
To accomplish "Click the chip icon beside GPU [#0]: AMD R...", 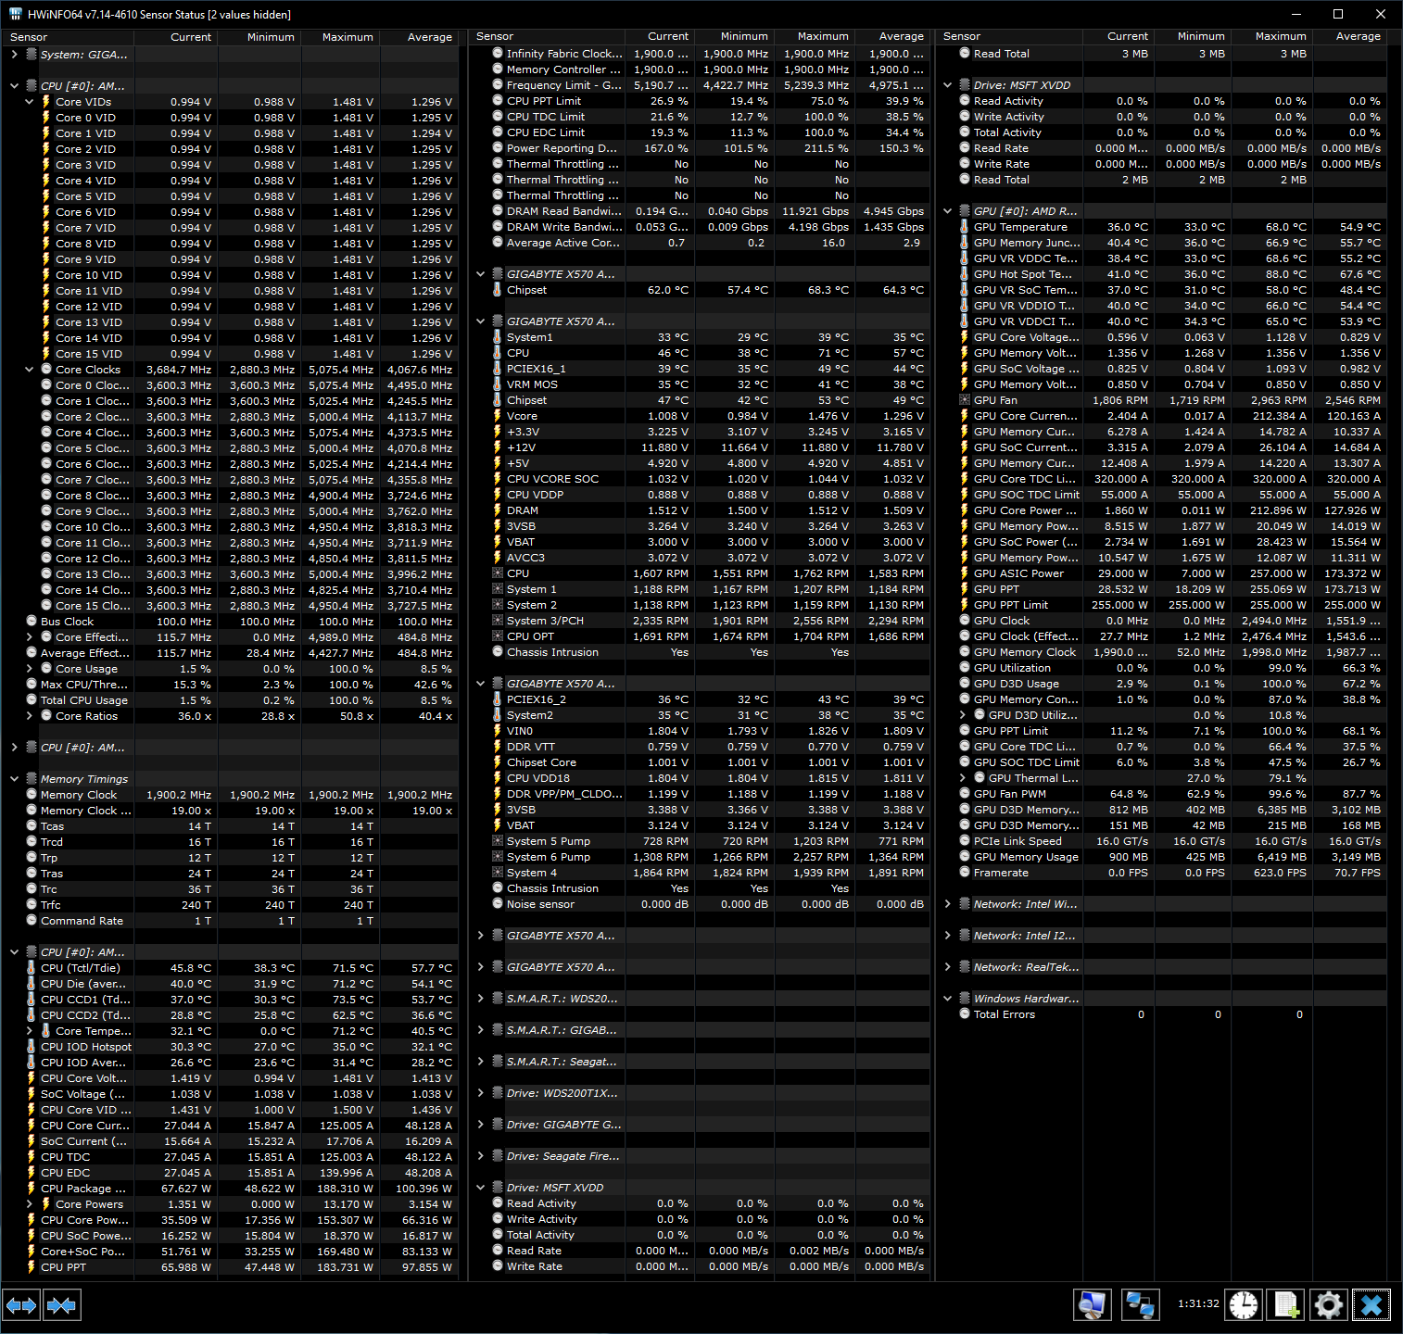I will [x=965, y=211].
